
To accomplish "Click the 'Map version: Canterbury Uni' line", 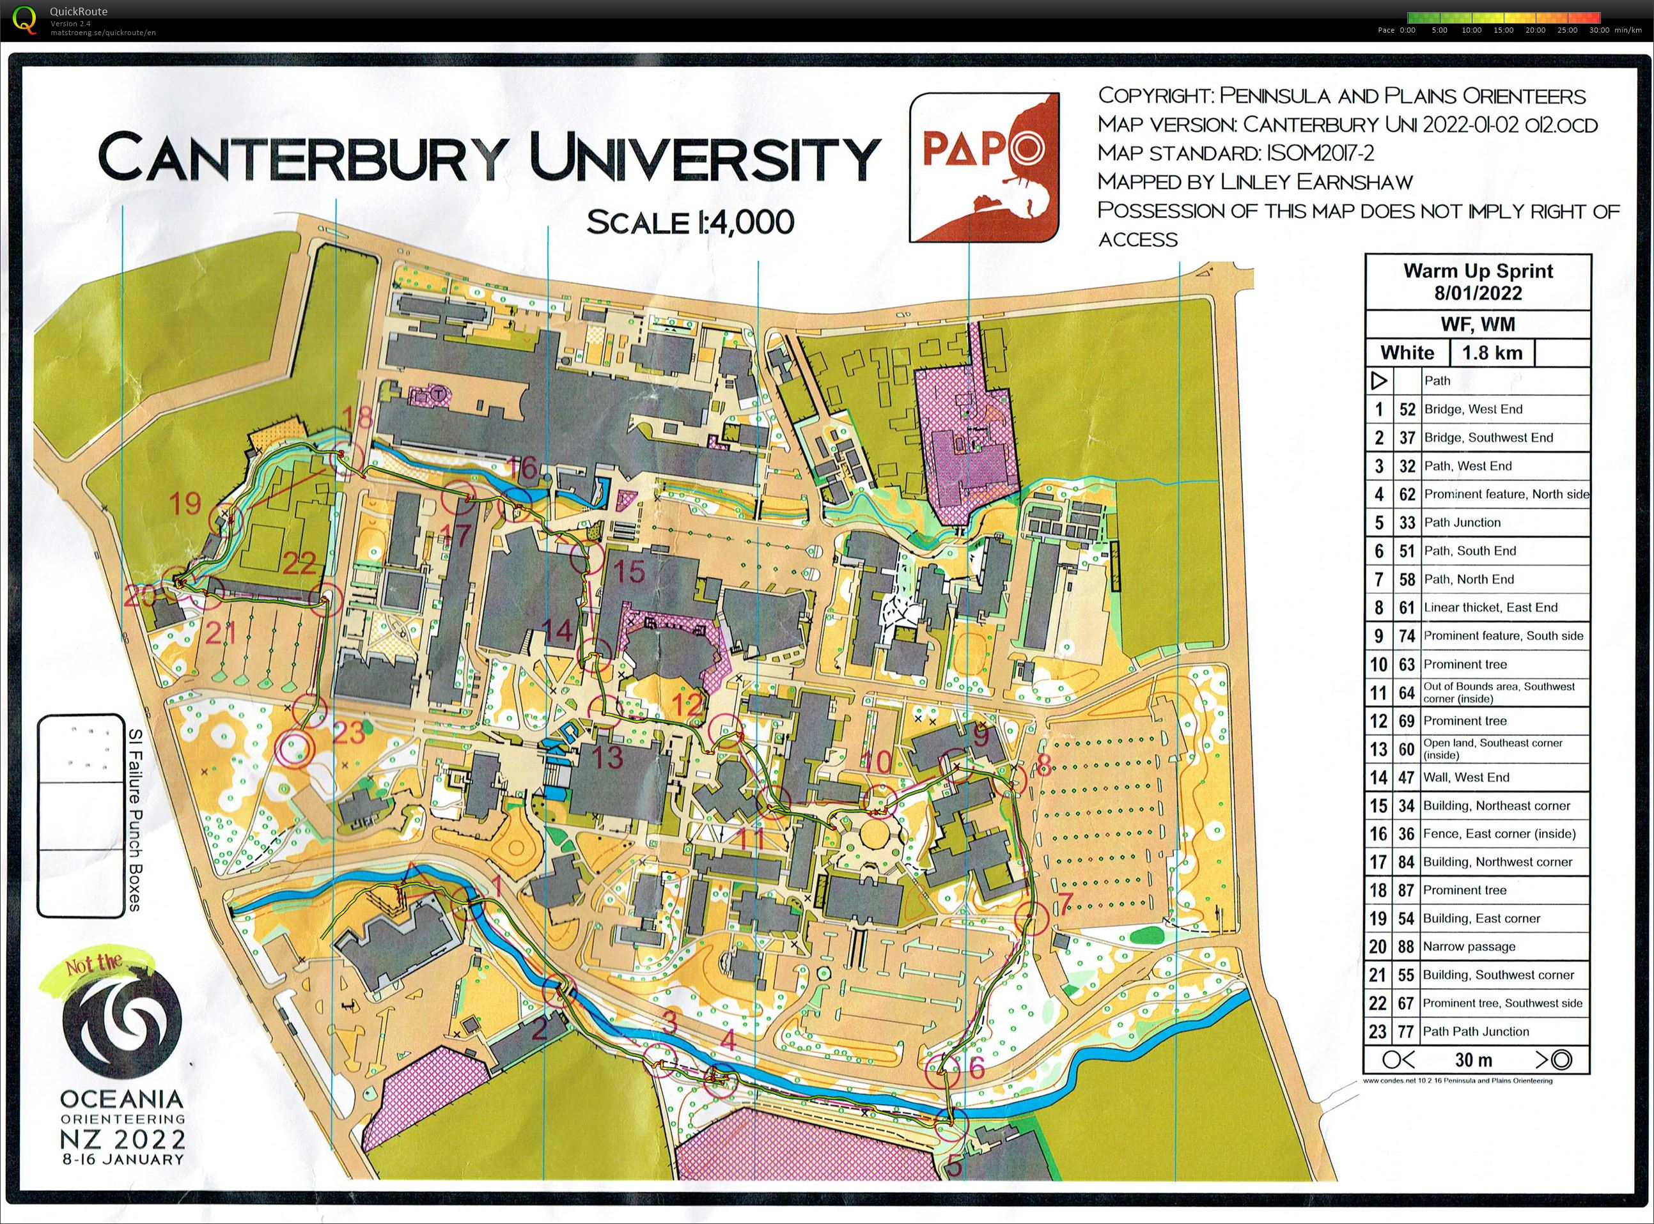I will click(1347, 124).
